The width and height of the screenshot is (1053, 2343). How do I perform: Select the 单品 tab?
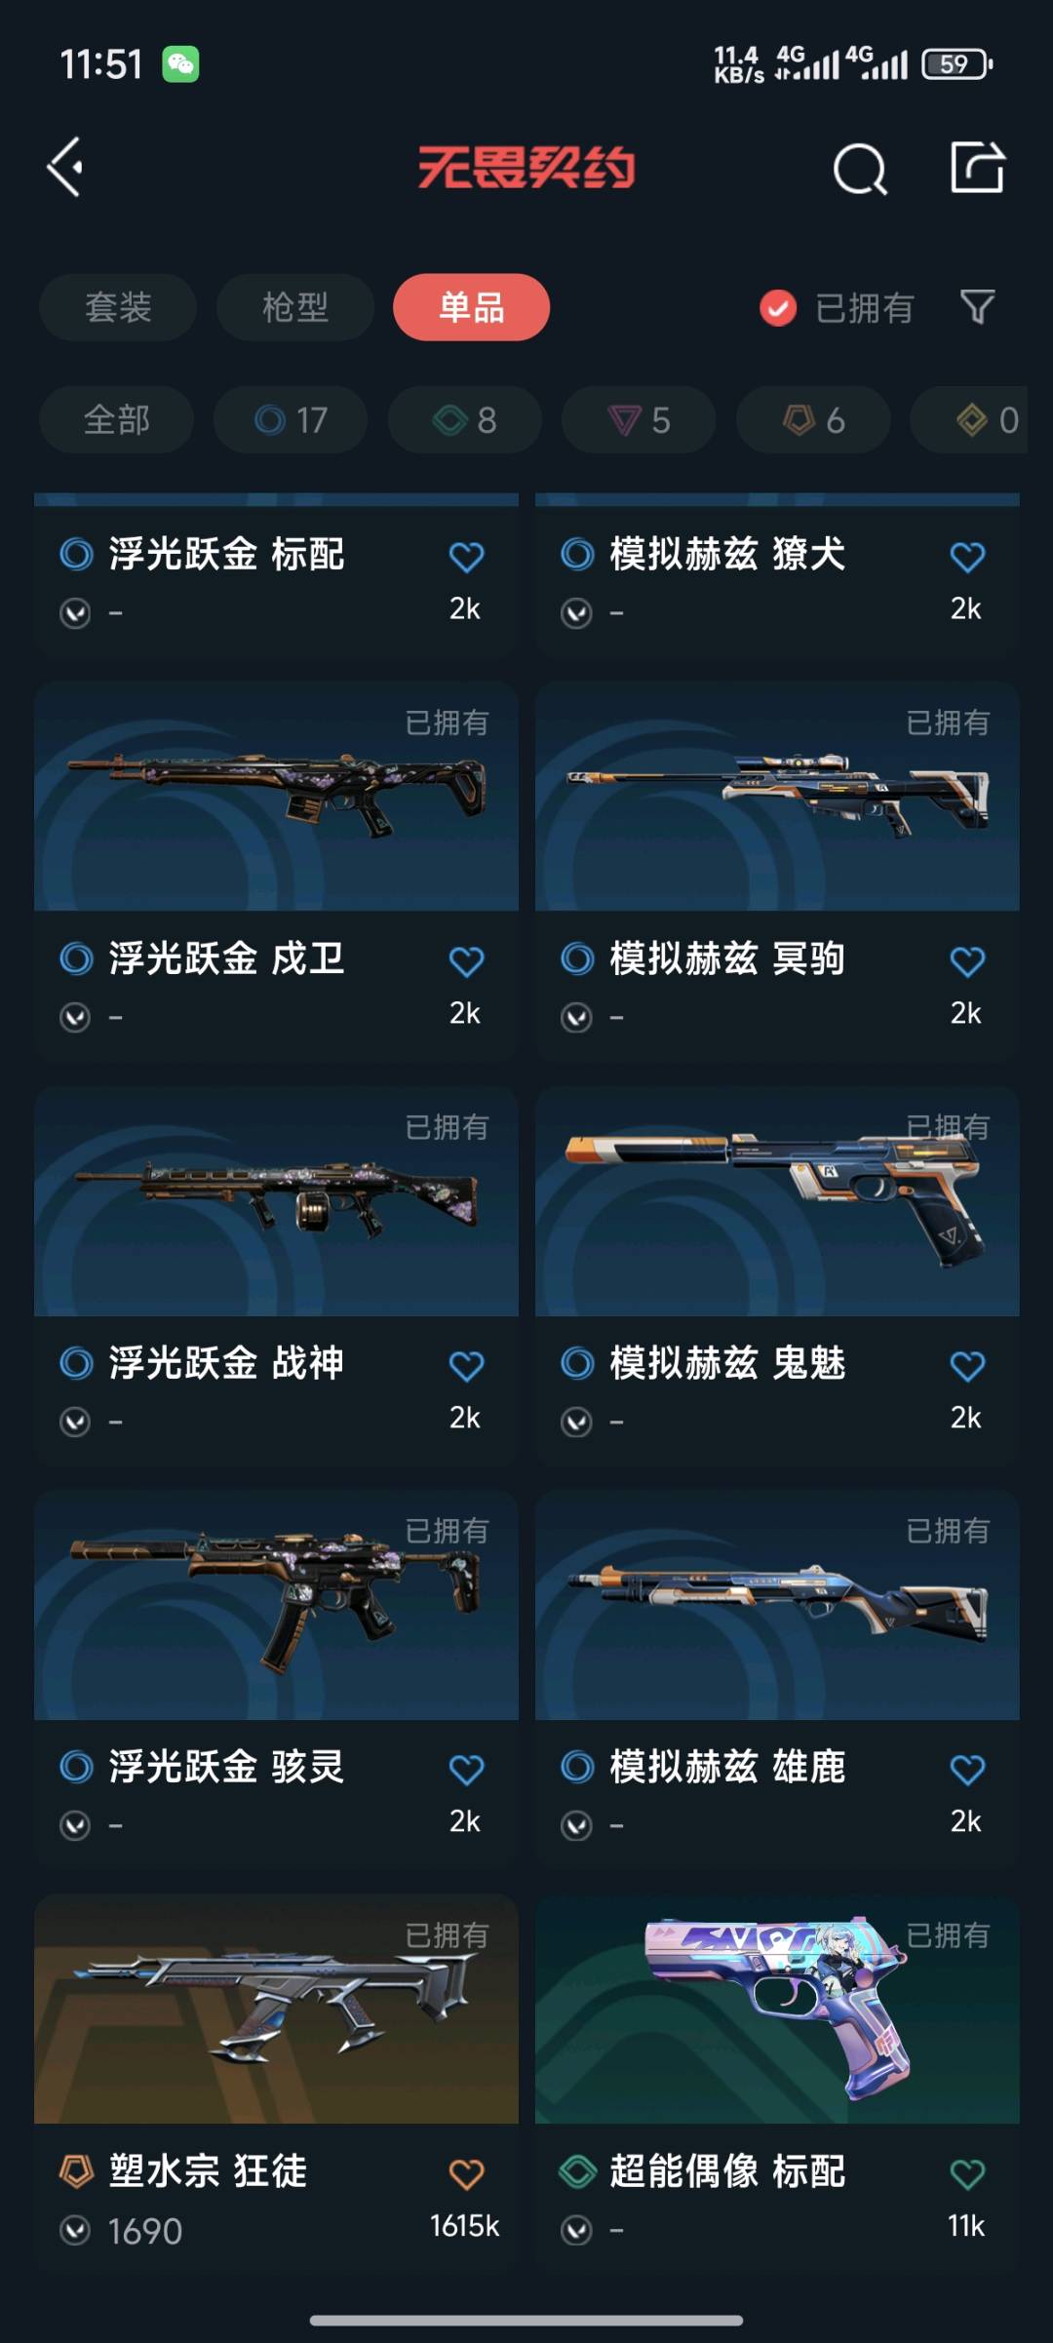click(x=472, y=307)
